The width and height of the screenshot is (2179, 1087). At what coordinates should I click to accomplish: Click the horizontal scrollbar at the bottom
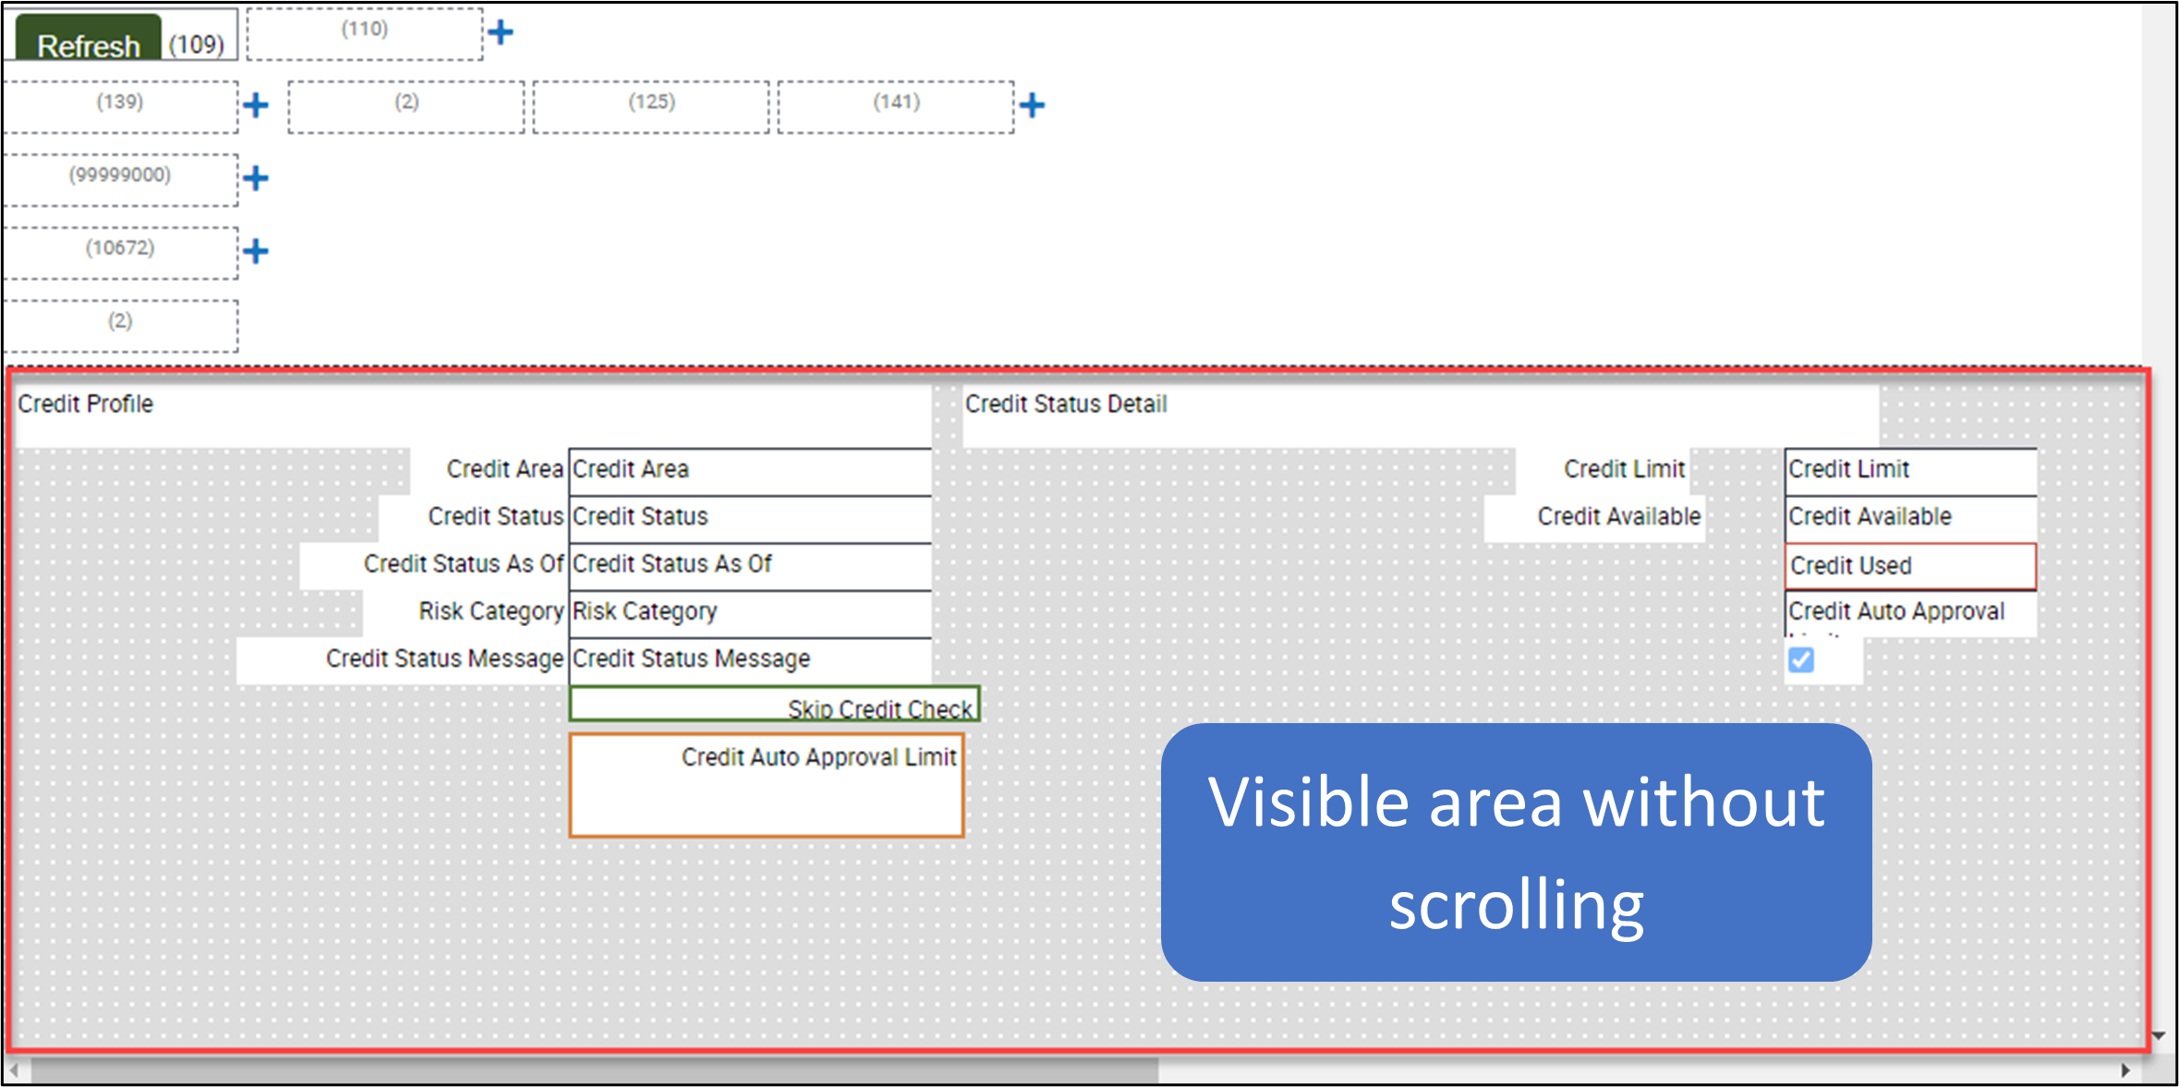coord(582,1071)
